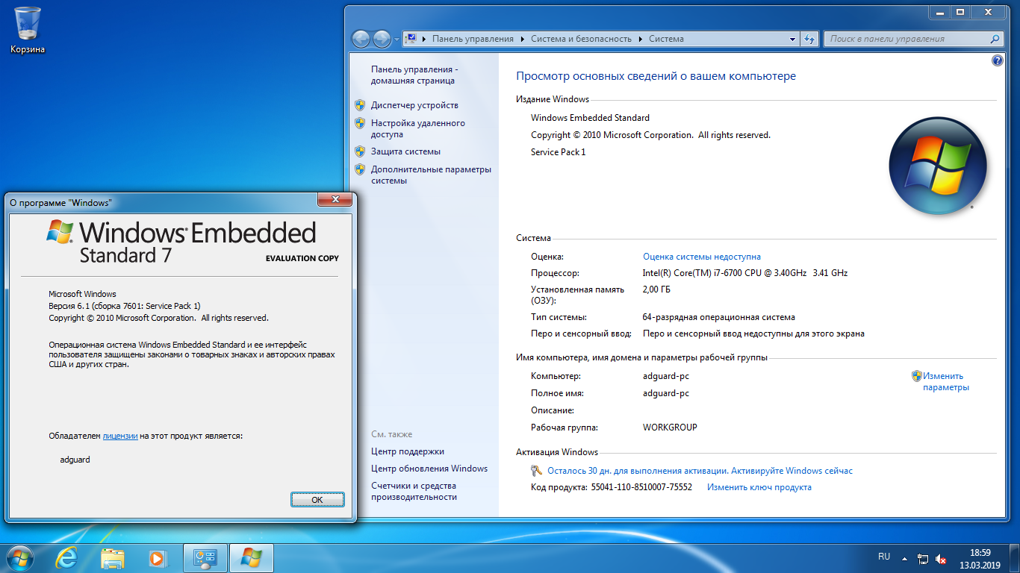The image size is (1020, 573).
Task: Click the Windows Embedded Standard edition text
Action: pos(590,118)
